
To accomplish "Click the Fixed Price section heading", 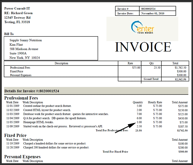I will pos(15,135).
